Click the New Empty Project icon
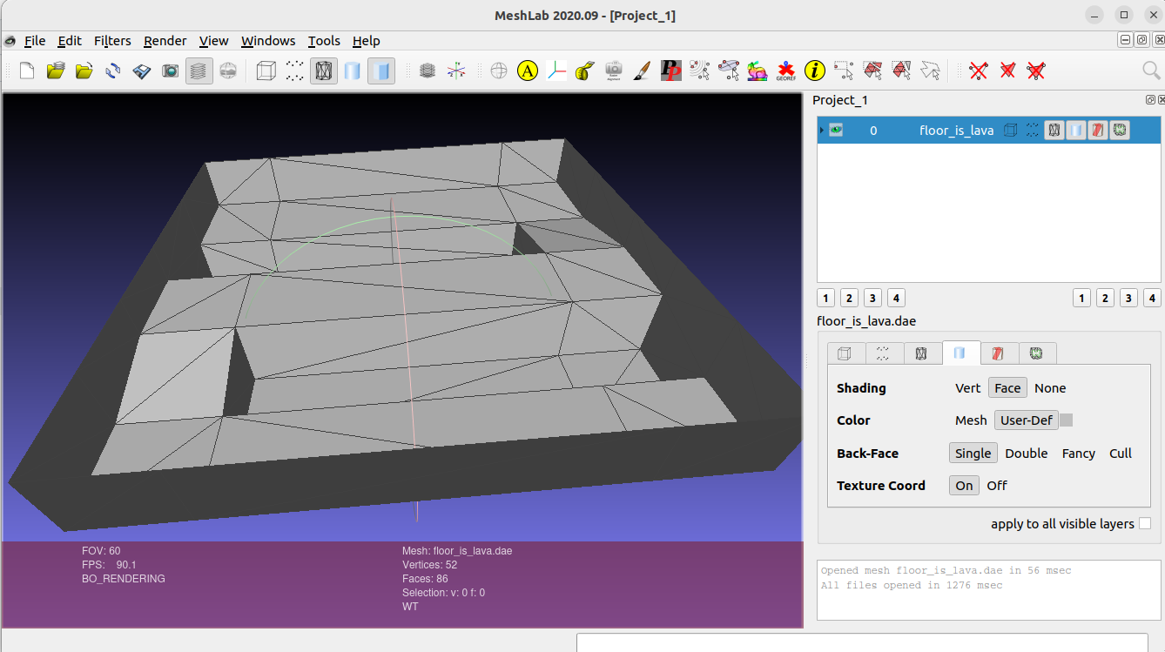 coord(27,71)
